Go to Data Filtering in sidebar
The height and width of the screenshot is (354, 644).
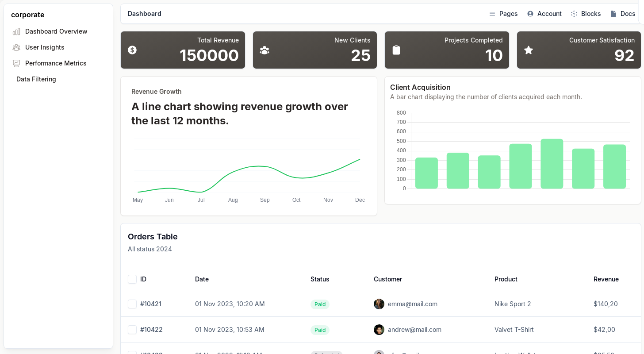click(x=36, y=79)
